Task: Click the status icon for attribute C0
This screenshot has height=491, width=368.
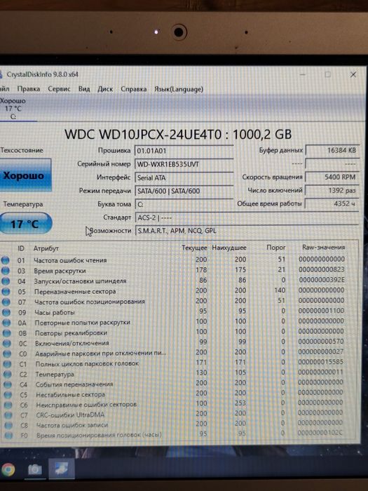Action: 7,354
